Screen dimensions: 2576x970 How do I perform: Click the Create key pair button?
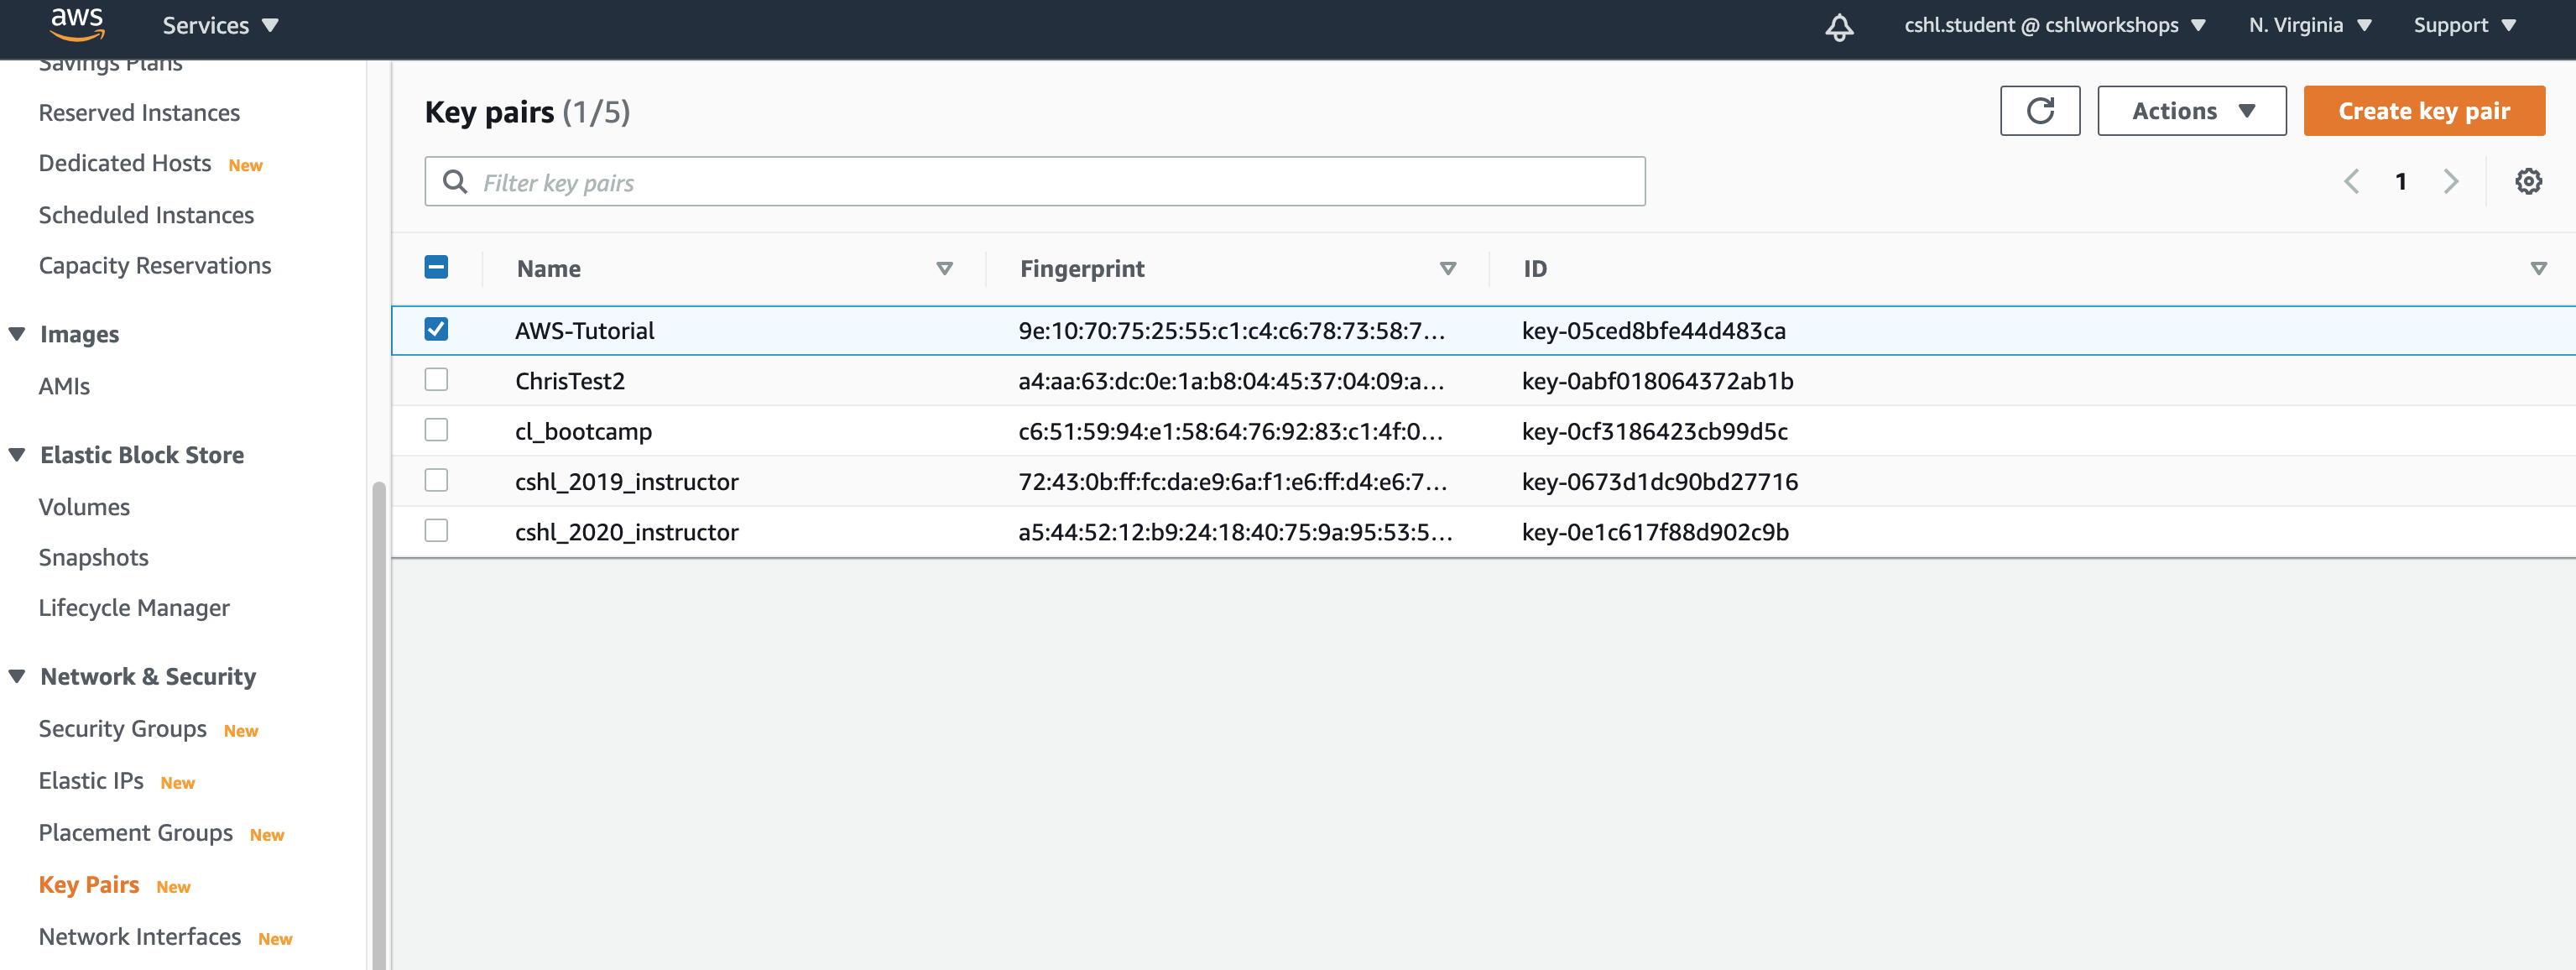(x=2424, y=111)
